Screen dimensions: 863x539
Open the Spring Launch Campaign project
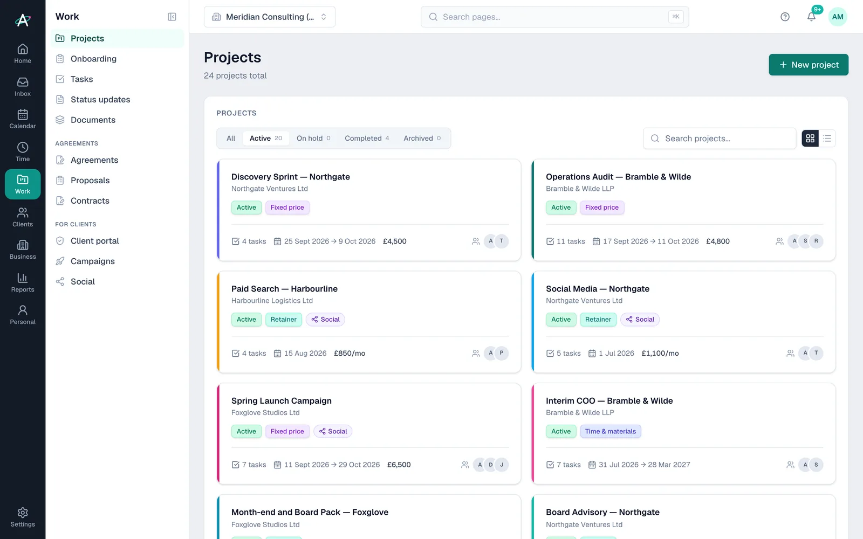coord(369,434)
